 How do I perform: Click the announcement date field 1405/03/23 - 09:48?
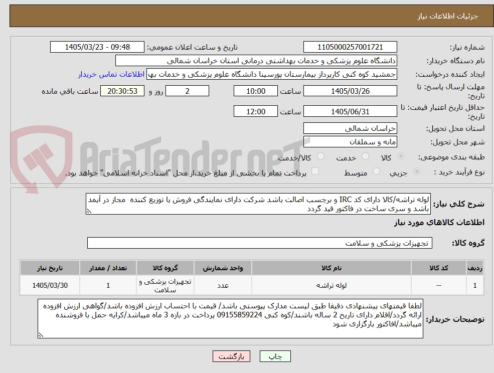[97, 47]
